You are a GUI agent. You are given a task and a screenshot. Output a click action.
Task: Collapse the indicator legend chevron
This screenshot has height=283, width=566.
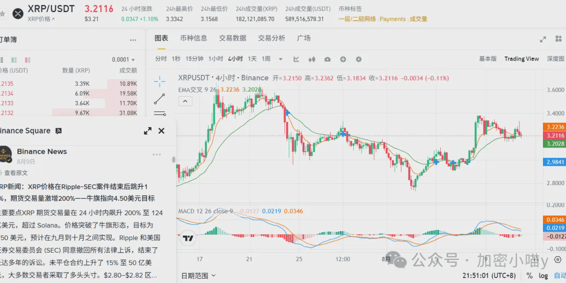pos(185,101)
